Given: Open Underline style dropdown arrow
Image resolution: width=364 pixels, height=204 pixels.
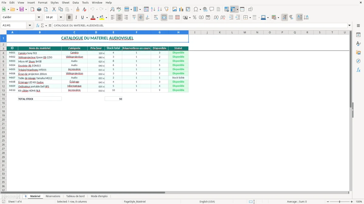Looking at the screenshot, I should pos(87,18).
